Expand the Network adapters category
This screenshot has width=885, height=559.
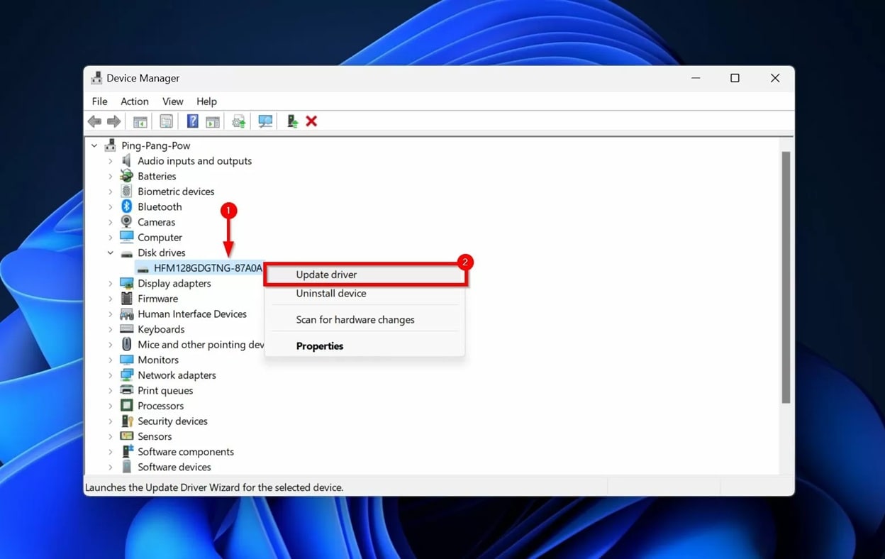[111, 375]
